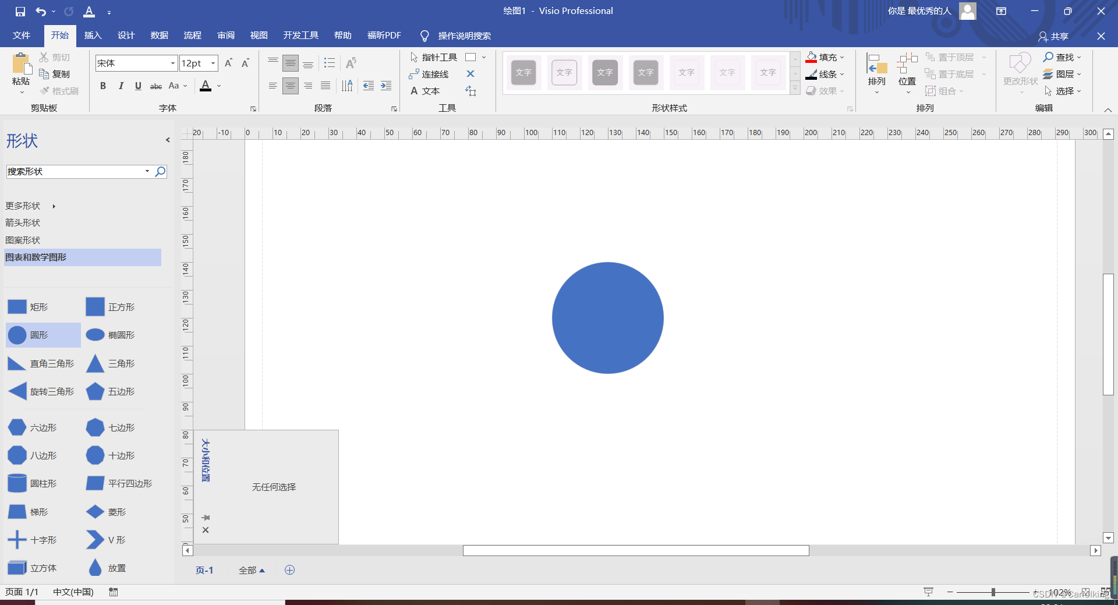Click the zoom slider handle
This screenshot has width=1118, height=605.
[993, 592]
